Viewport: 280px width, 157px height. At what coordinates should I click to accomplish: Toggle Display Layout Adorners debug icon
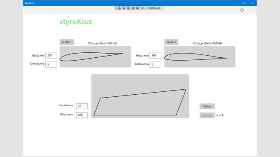129,8
